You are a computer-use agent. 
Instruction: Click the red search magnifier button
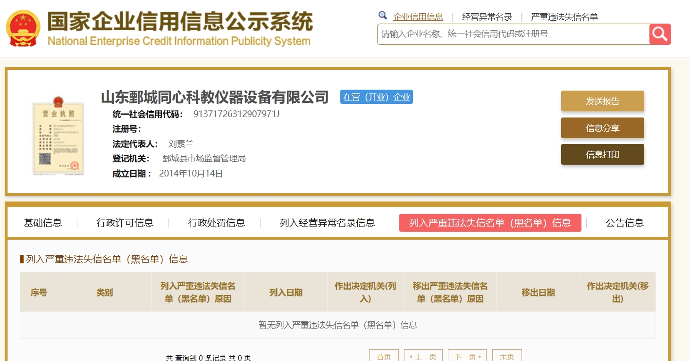[x=660, y=34]
